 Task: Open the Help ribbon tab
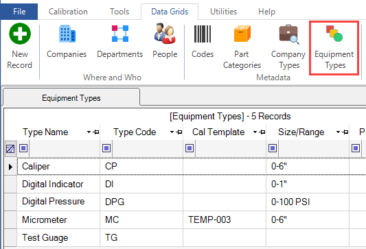tap(267, 12)
